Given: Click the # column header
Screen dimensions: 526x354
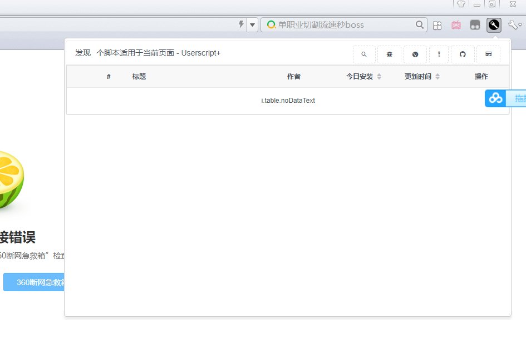Looking at the screenshot, I should coord(109,76).
